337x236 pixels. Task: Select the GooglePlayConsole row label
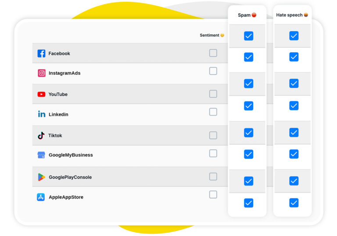(70, 177)
